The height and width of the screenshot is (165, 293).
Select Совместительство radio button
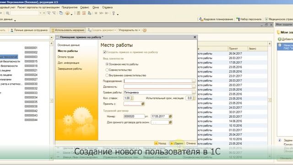[x=107, y=70]
